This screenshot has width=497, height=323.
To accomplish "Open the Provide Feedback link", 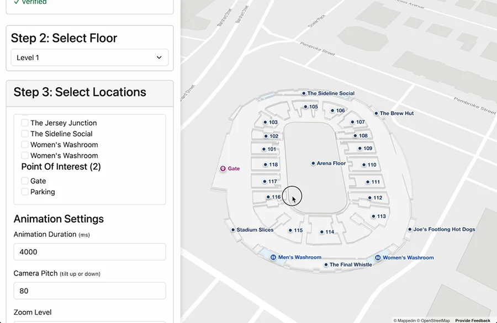I will pos(472,320).
